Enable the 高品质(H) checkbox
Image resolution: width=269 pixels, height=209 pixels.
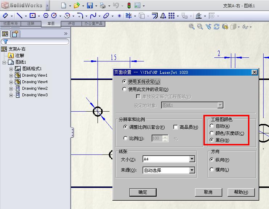click(x=175, y=127)
